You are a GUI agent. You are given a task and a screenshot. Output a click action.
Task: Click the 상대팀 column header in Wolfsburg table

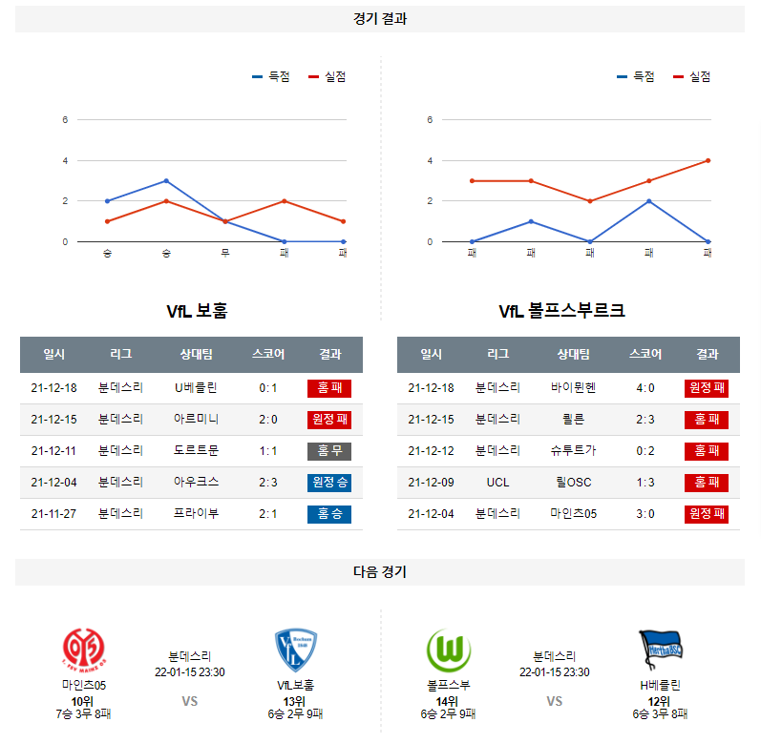click(573, 354)
